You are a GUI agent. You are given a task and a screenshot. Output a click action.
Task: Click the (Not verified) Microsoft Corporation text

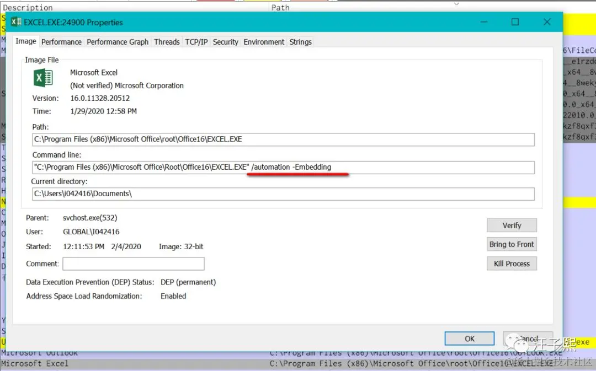126,86
